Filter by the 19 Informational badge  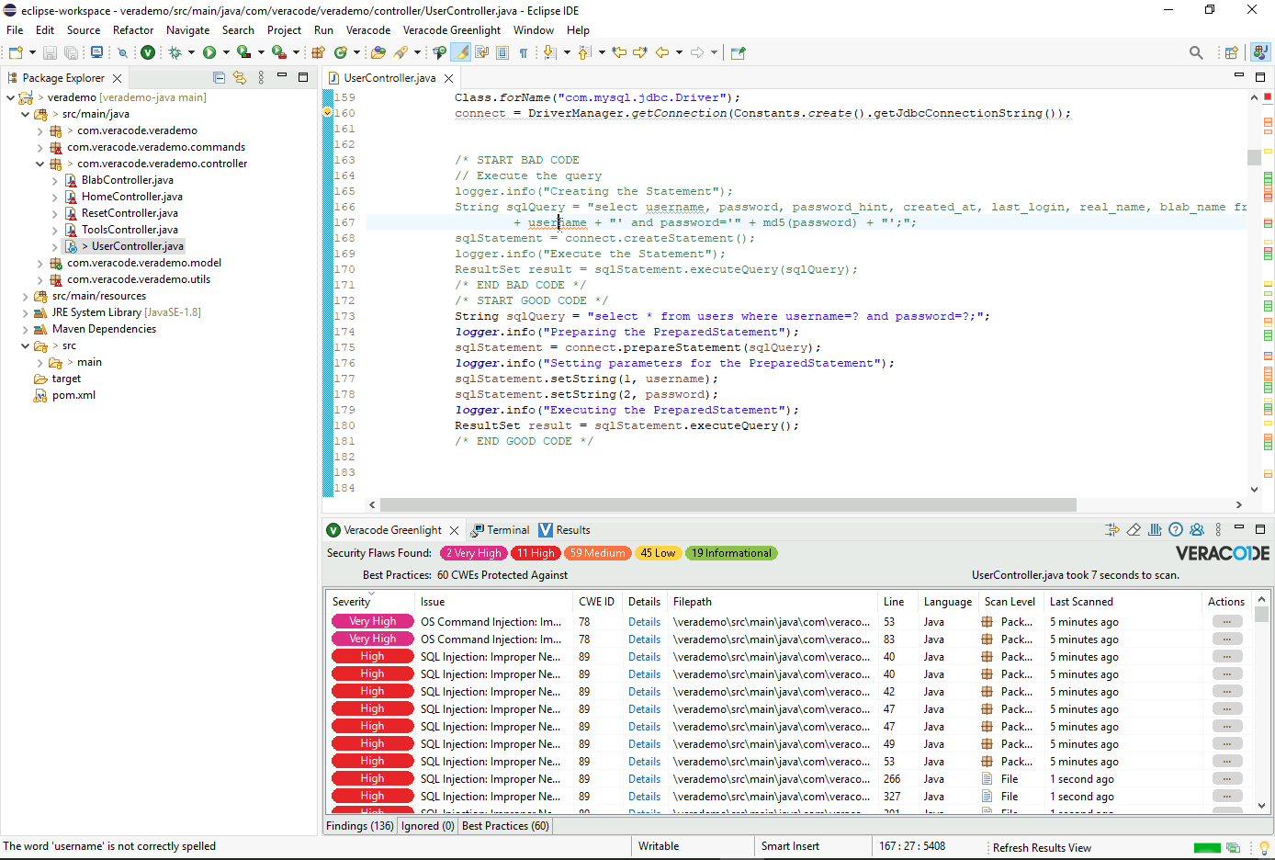(x=731, y=553)
